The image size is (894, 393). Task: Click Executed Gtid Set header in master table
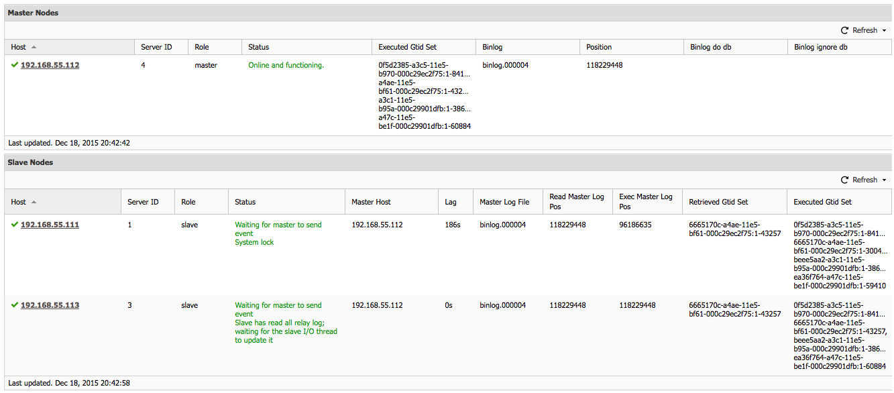407,47
